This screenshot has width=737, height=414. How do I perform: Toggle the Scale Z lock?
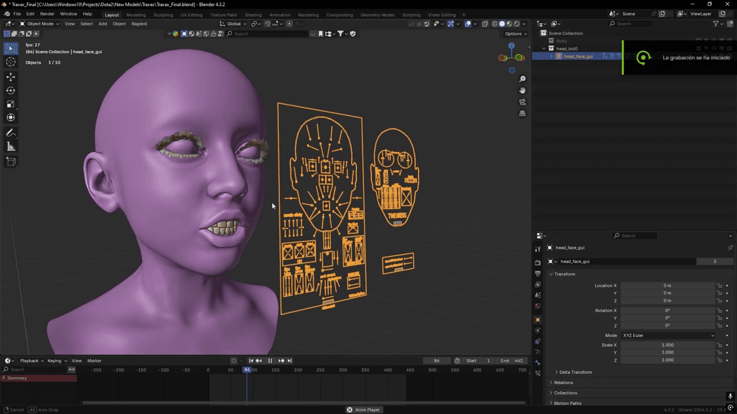719,360
